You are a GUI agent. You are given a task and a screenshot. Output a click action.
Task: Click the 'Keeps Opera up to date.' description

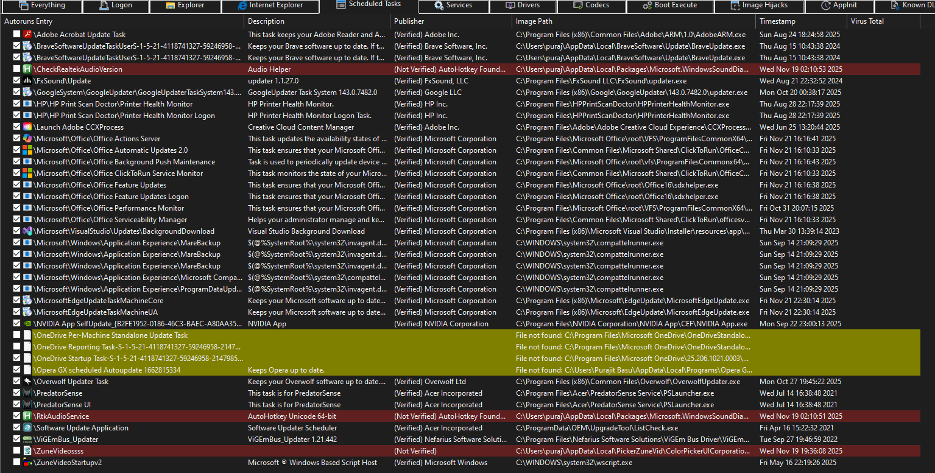[286, 370]
